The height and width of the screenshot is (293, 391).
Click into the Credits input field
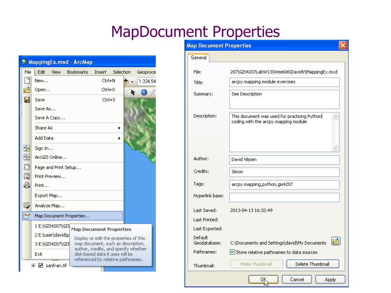284,172
